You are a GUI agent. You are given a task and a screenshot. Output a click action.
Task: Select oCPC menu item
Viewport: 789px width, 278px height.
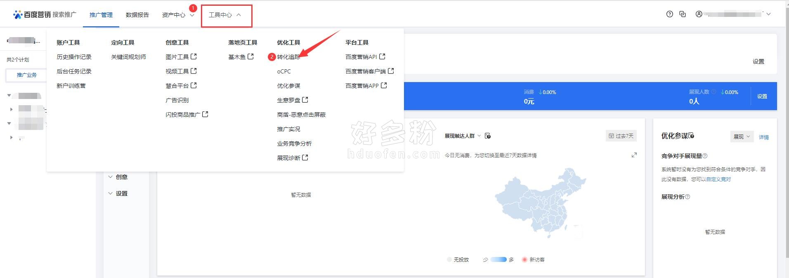[284, 71]
